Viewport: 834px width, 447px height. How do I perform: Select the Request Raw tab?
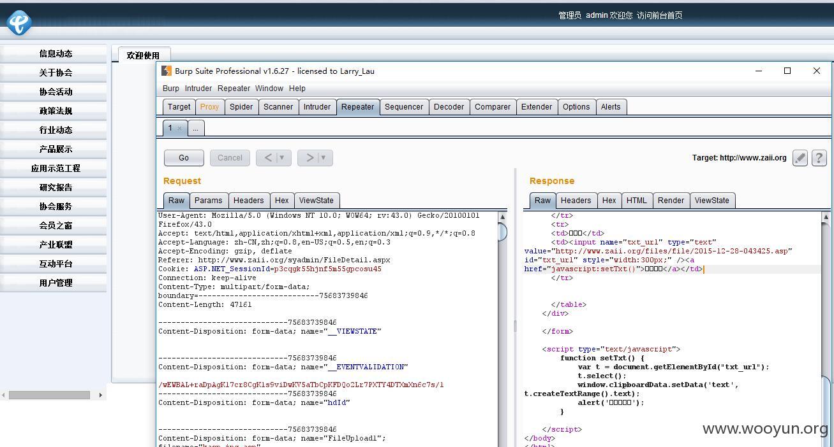(x=176, y=200)
